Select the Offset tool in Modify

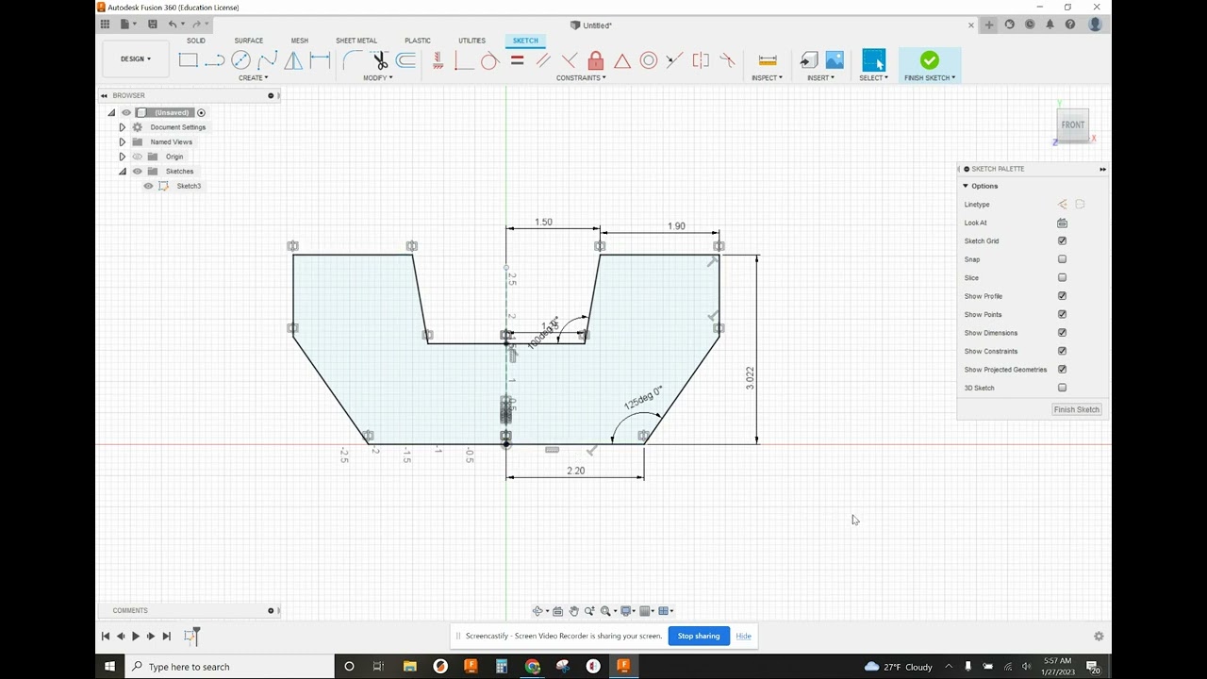pyautogui.click(x=406, y=60)
